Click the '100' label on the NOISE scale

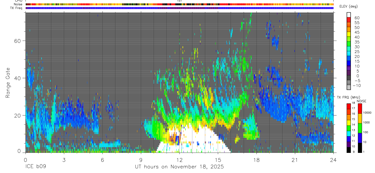pyautogui.click(x=366, y=132)
